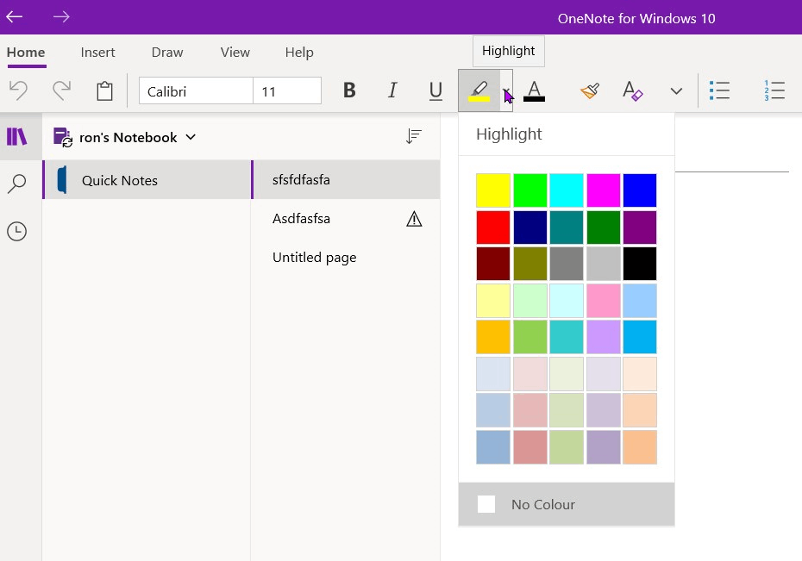802x561 pixels.
Task: Pick the olive highlight swatch
Action: [529, 264]
